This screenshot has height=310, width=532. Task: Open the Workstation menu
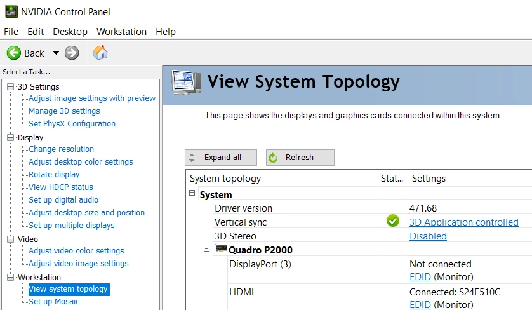point(121,32)
